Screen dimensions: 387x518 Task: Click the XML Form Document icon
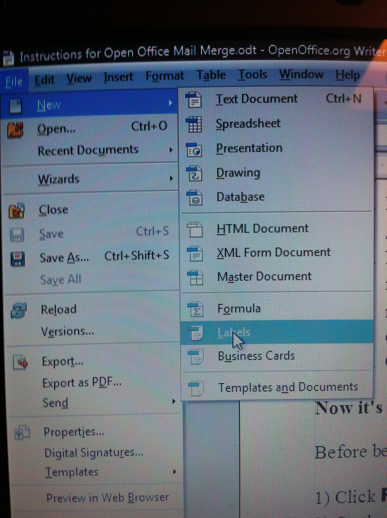tap(195, 253)
